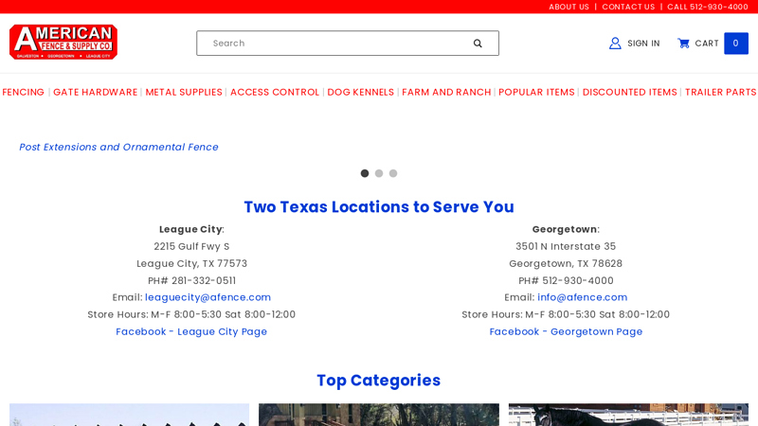Open the Discounted Items menu
Image resolution: width=758 pixels, height=426 pixels.
(x=629, y=92)
